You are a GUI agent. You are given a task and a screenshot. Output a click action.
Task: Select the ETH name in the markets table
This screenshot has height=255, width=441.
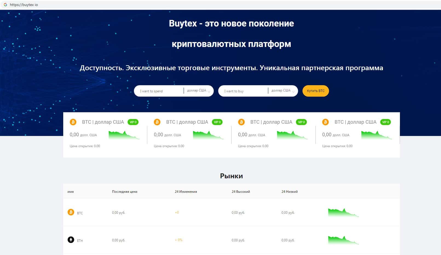pyautogui.click(x=80, y=241)
